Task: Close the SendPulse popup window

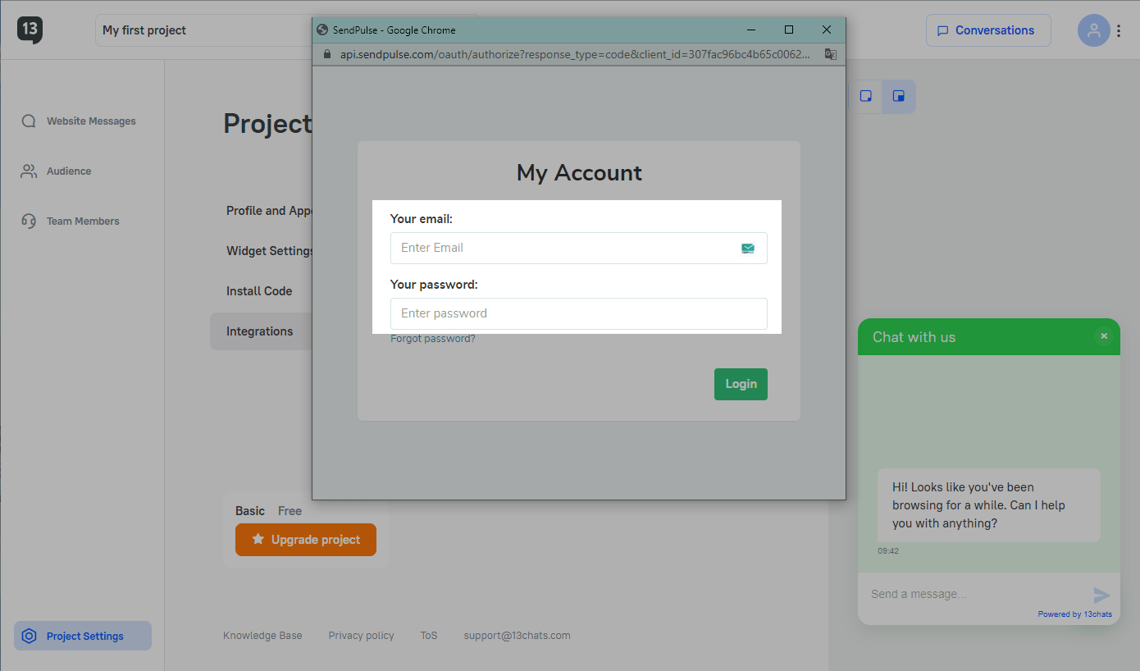Action: point(827,30)
